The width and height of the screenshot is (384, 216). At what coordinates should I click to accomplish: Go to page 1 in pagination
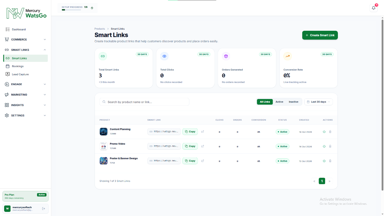322,181
